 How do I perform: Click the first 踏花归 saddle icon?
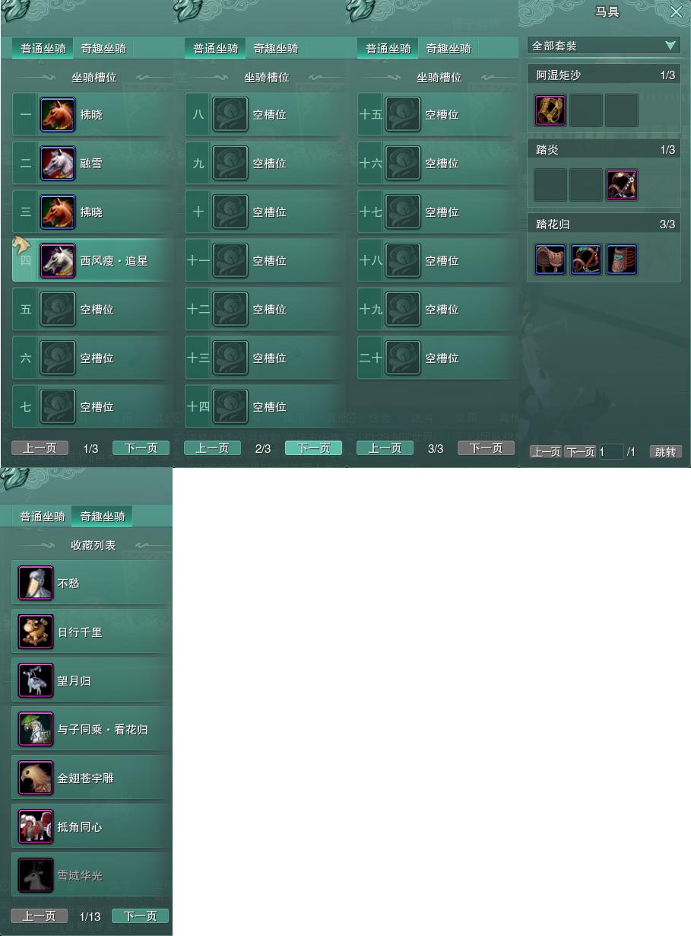pyautogui.click(x=550, y=259)
